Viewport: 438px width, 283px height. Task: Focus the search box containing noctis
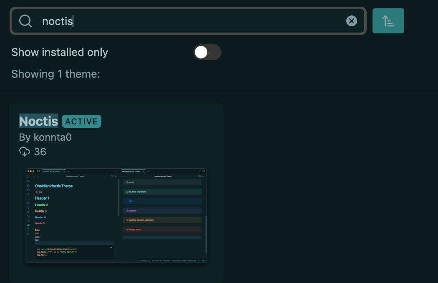[188, 21]
